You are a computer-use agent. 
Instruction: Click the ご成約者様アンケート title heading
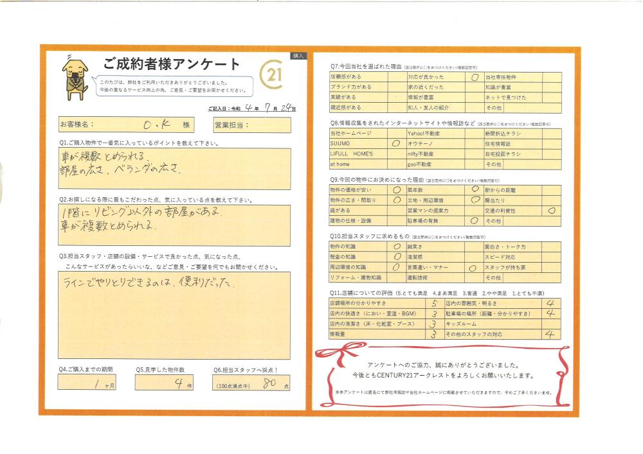pyautogui.click(x=172, y=64)
